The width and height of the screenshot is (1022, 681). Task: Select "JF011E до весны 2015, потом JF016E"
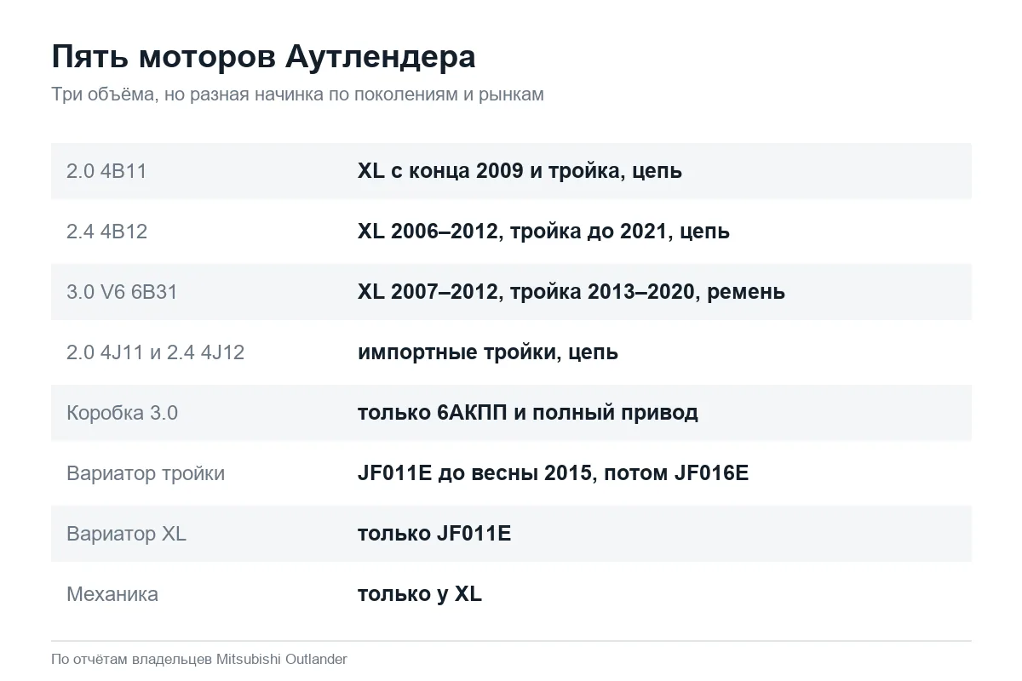553,473
